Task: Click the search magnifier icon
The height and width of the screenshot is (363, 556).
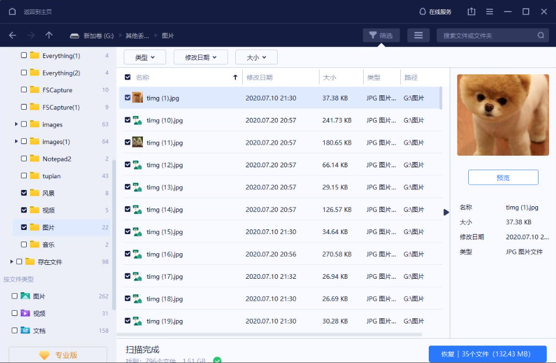Action: [541, 35]
